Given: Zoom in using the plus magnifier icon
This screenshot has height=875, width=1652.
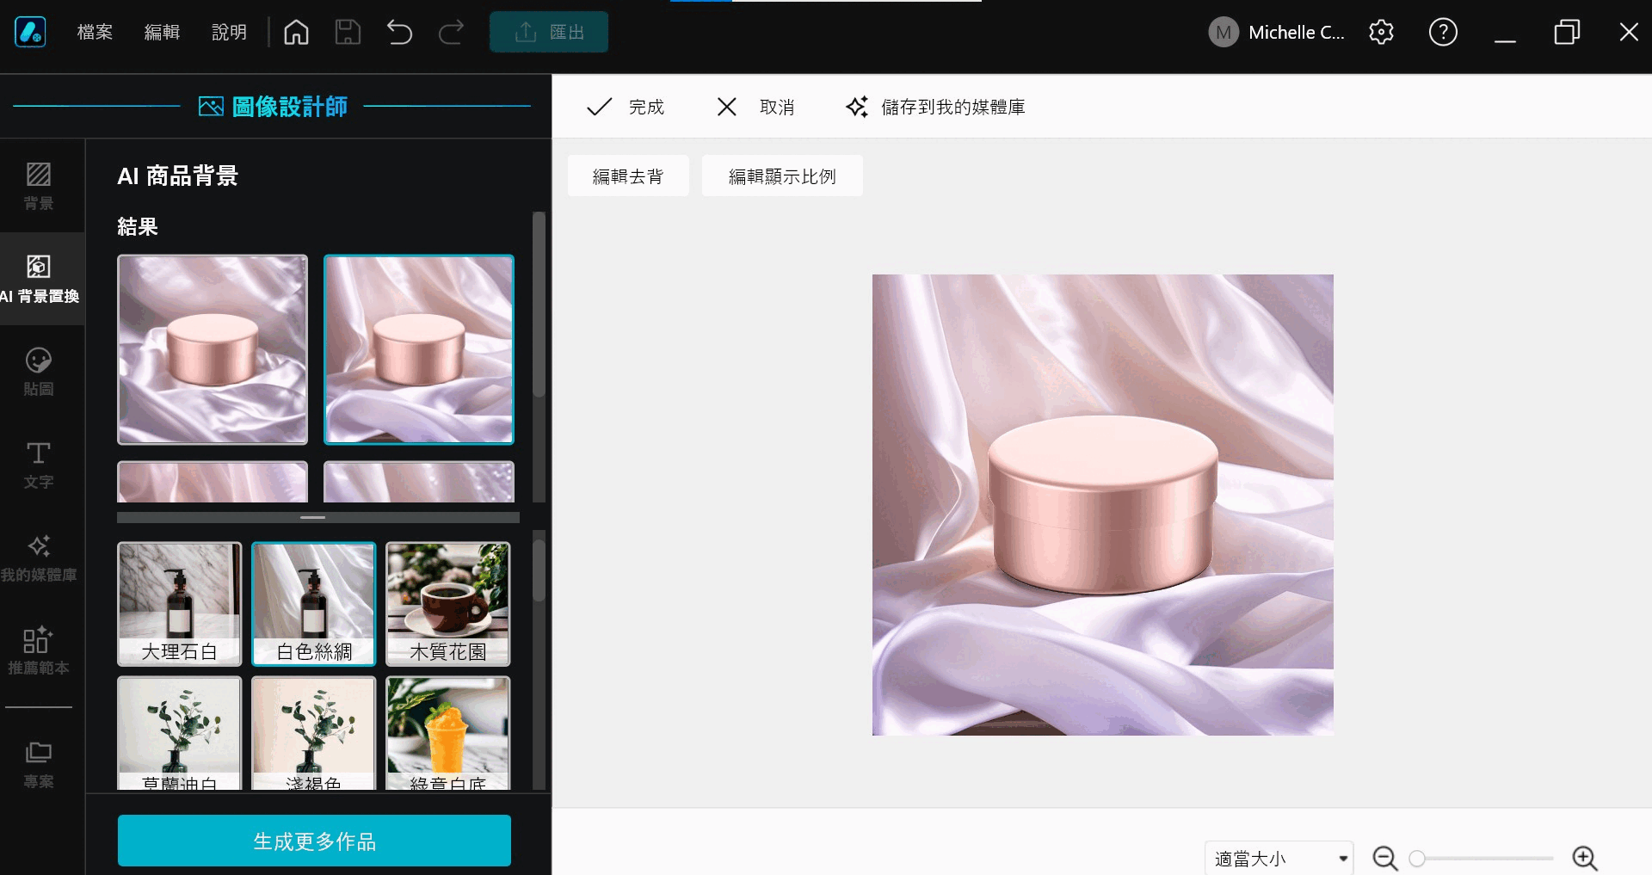Looking at the screenshot, I should coord(1586,858).
